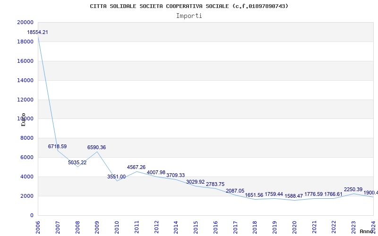Viewport: 378px width, 236px height.
Task: Click the 6590.36 data label
Action: point(96,147)
